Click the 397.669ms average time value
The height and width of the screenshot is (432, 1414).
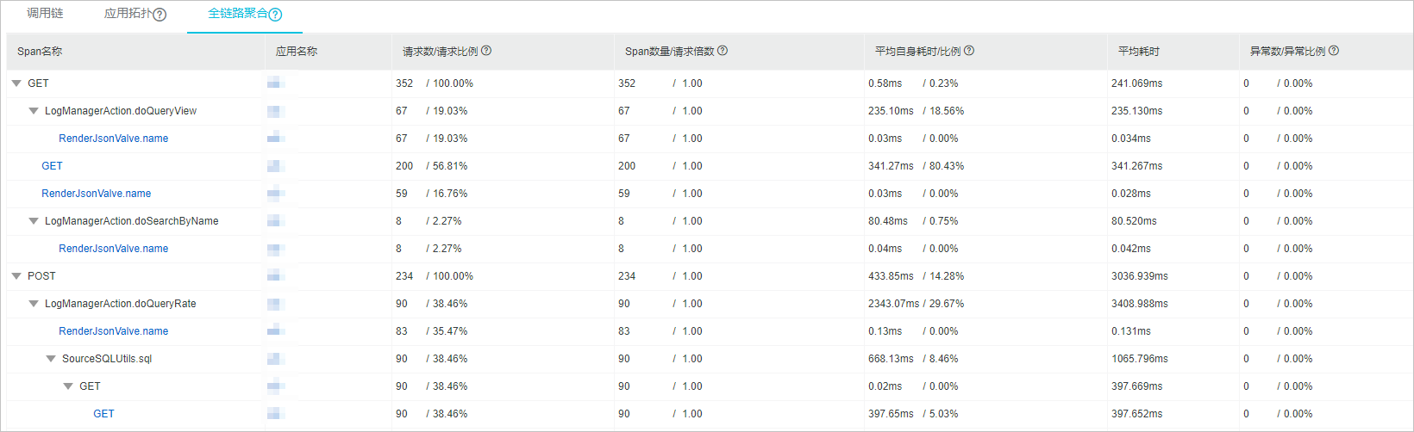pos(1137,386)
